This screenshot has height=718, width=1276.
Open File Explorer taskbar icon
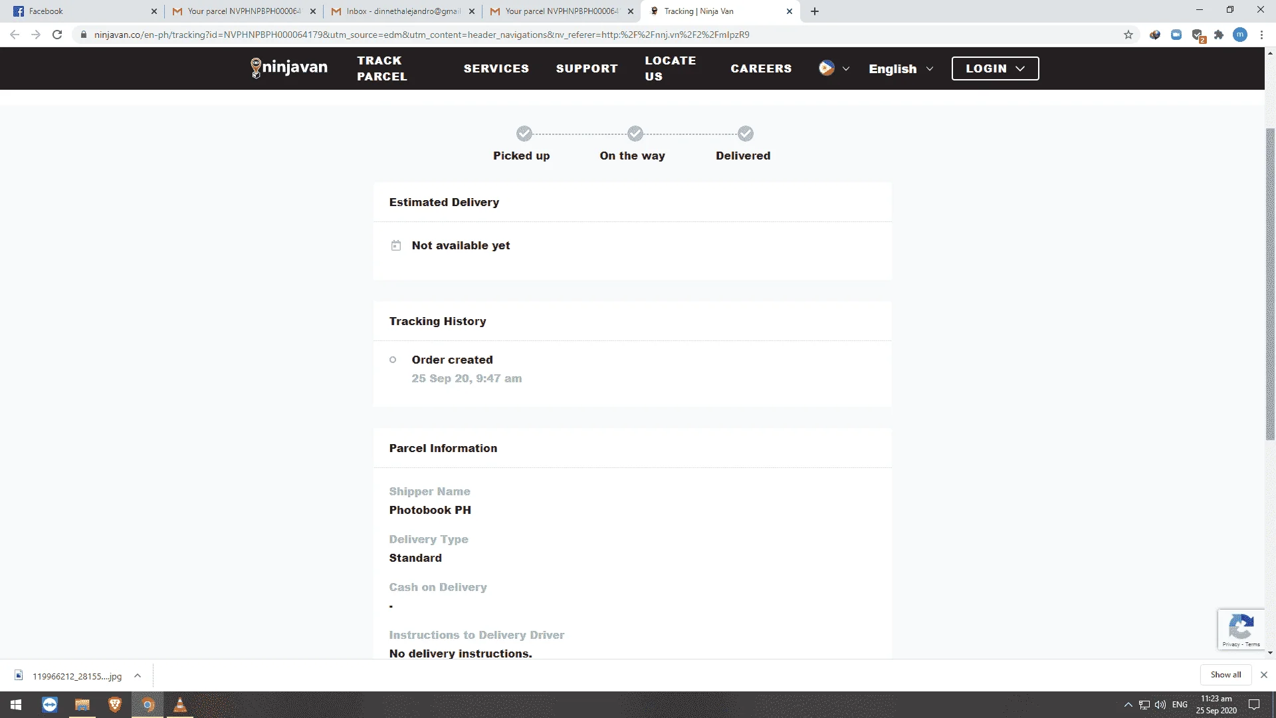[x=82, y=705]
